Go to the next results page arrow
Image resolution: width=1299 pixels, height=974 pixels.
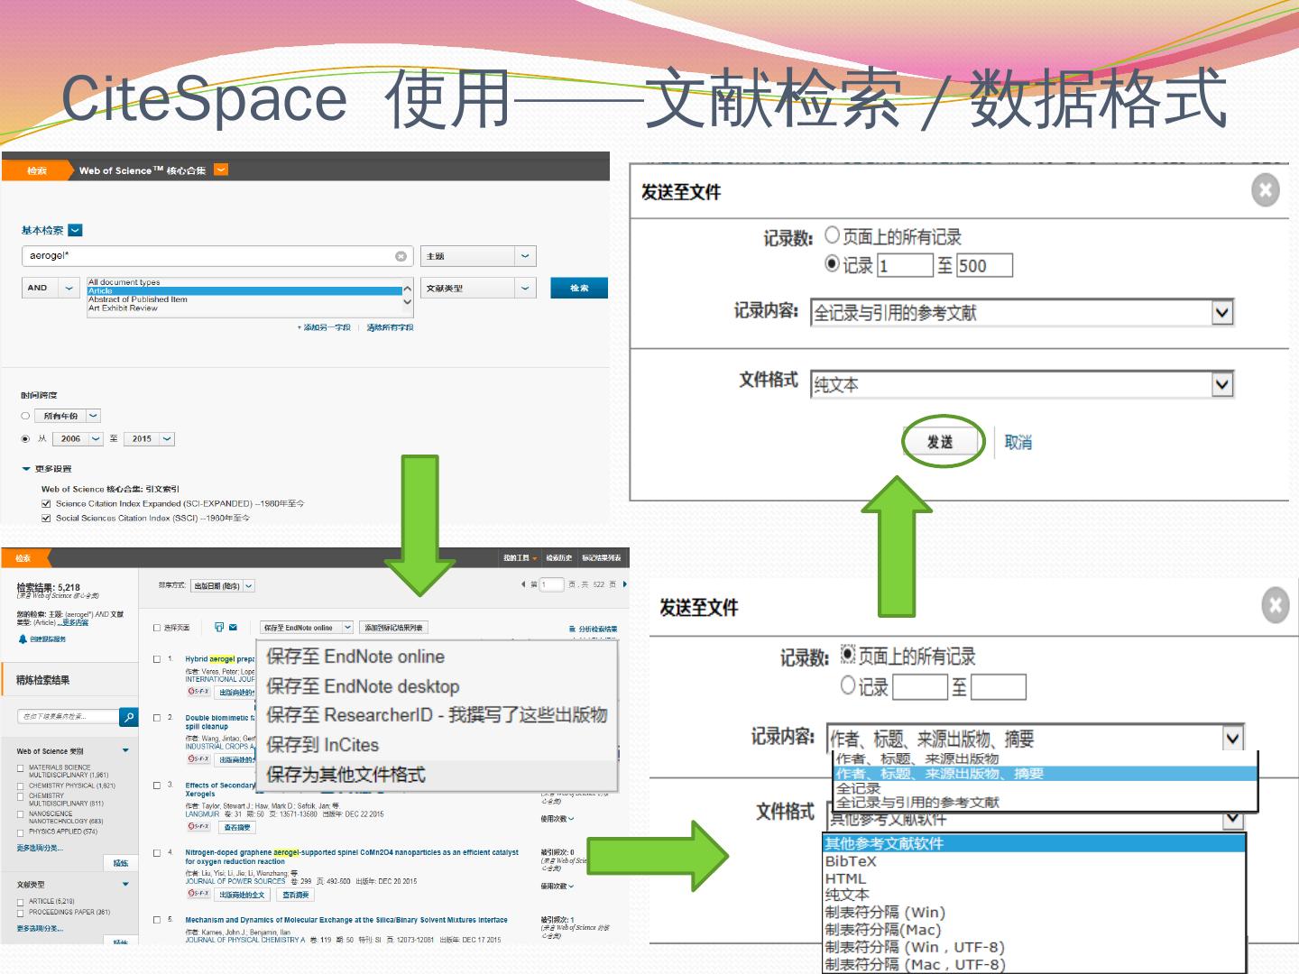pos(624,584)
